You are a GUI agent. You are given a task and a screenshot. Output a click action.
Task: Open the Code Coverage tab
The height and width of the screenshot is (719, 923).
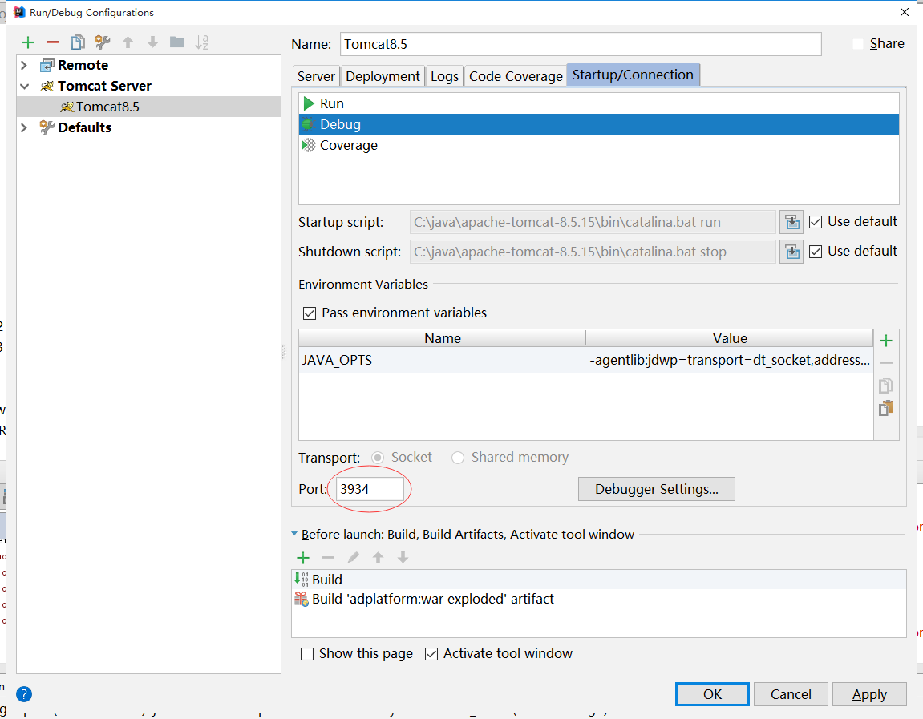pyautogui.click(x=516, y=76)
